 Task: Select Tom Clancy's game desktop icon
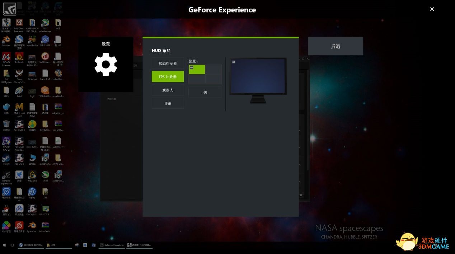click(x=19, y=77)
